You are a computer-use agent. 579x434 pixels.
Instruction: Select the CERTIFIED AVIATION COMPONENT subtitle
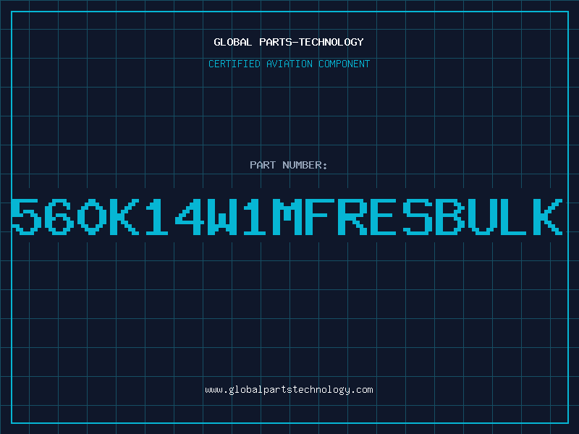(x=289, y=64)
